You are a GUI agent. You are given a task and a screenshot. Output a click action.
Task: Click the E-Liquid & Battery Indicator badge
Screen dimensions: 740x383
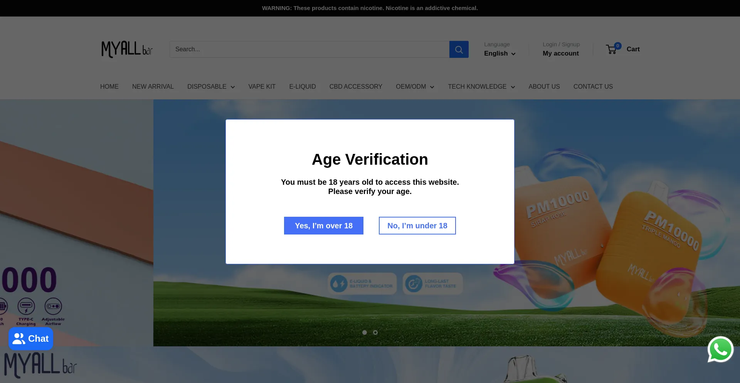[362, 284]
